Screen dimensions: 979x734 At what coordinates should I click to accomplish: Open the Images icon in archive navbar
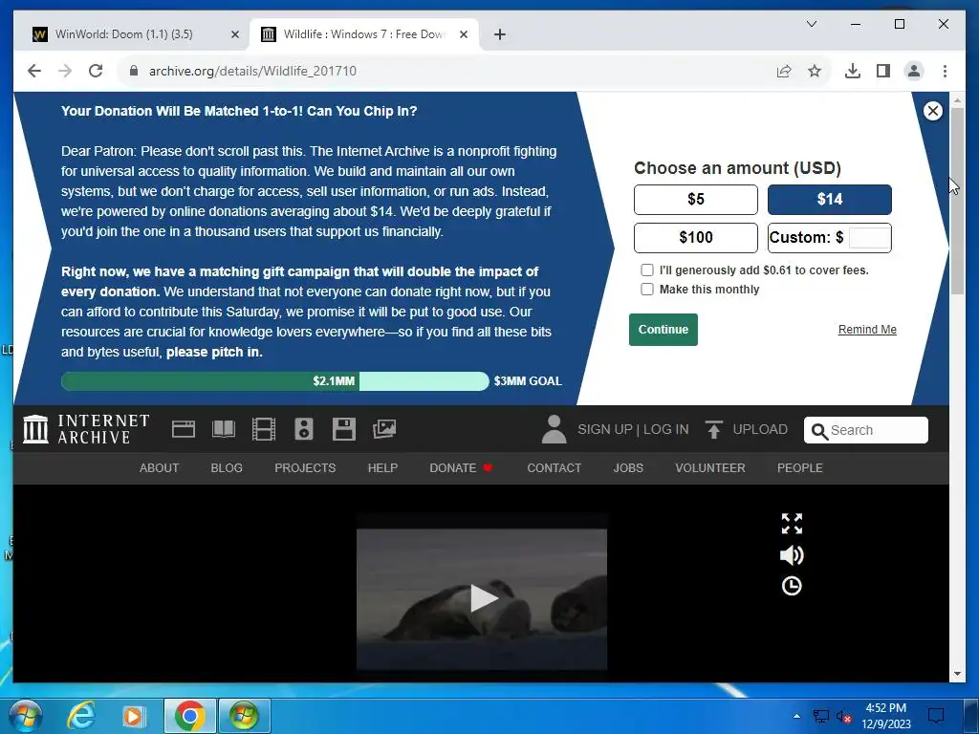(x=384, y=429)
